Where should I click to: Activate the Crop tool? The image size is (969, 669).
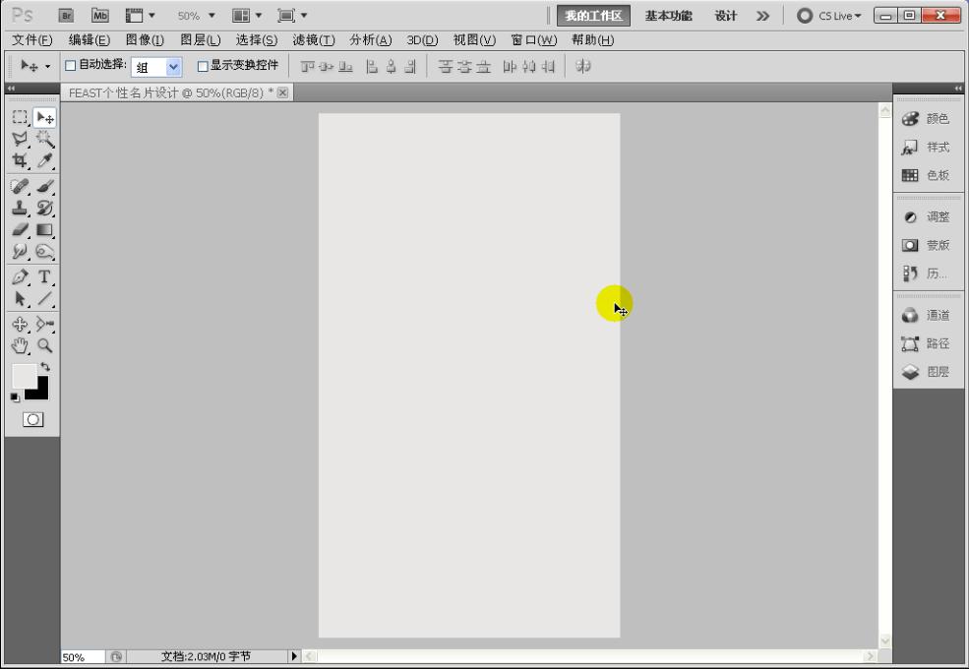tap(21, 161)
